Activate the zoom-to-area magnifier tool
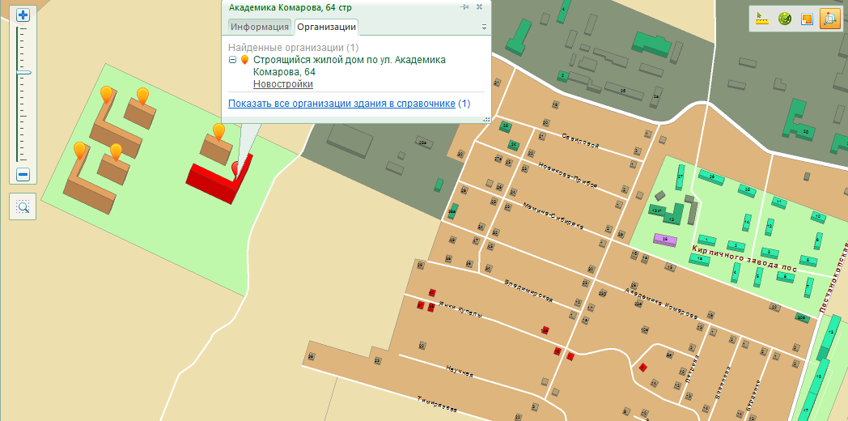Screen dimensions: 848x421 (x=23, y=207)
